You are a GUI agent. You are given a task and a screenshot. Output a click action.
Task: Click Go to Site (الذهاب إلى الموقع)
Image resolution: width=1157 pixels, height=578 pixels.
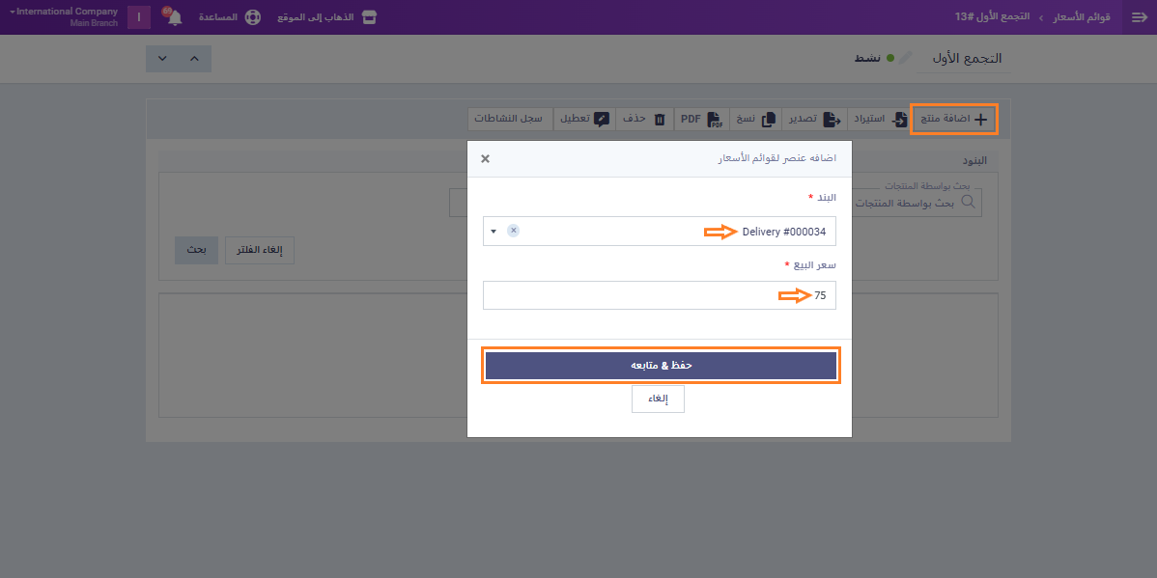pos(326,17)
